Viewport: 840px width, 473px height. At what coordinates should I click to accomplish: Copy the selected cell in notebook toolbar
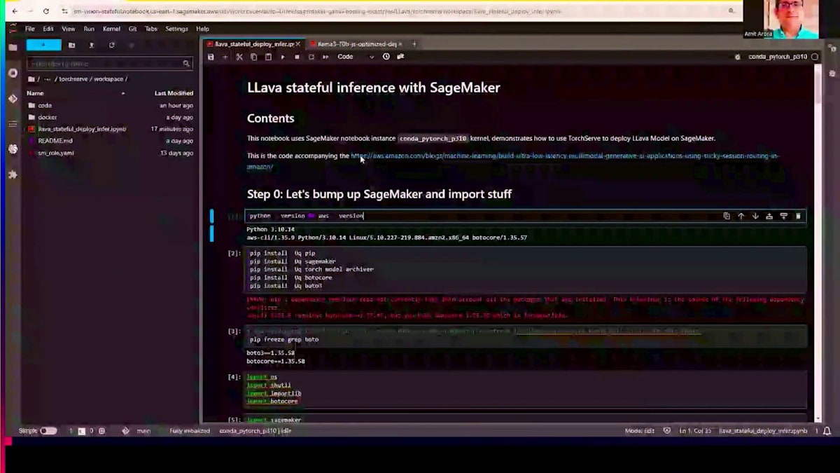tap(253, 57)
